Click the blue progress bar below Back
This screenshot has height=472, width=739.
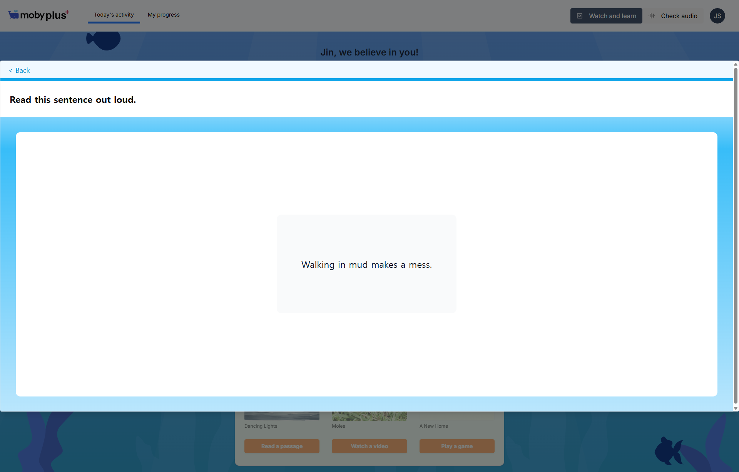[366, 80]
